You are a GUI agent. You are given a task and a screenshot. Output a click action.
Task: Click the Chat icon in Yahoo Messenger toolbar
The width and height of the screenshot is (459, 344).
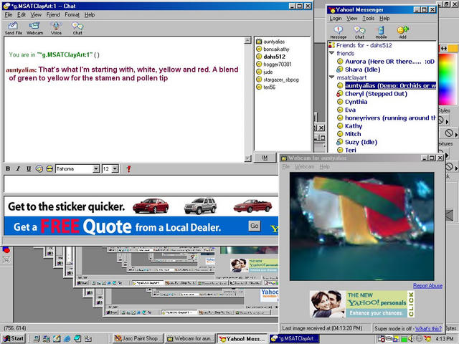coord(359,32)
